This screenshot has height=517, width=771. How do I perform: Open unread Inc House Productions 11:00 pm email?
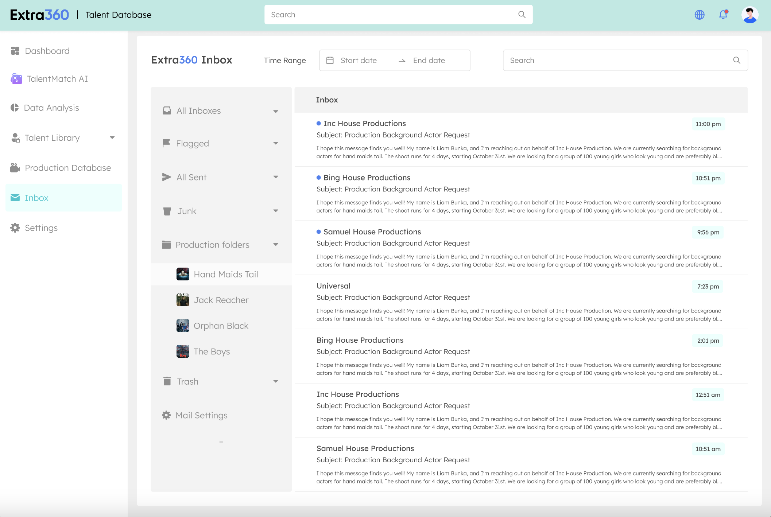click(x=521, y=140)
